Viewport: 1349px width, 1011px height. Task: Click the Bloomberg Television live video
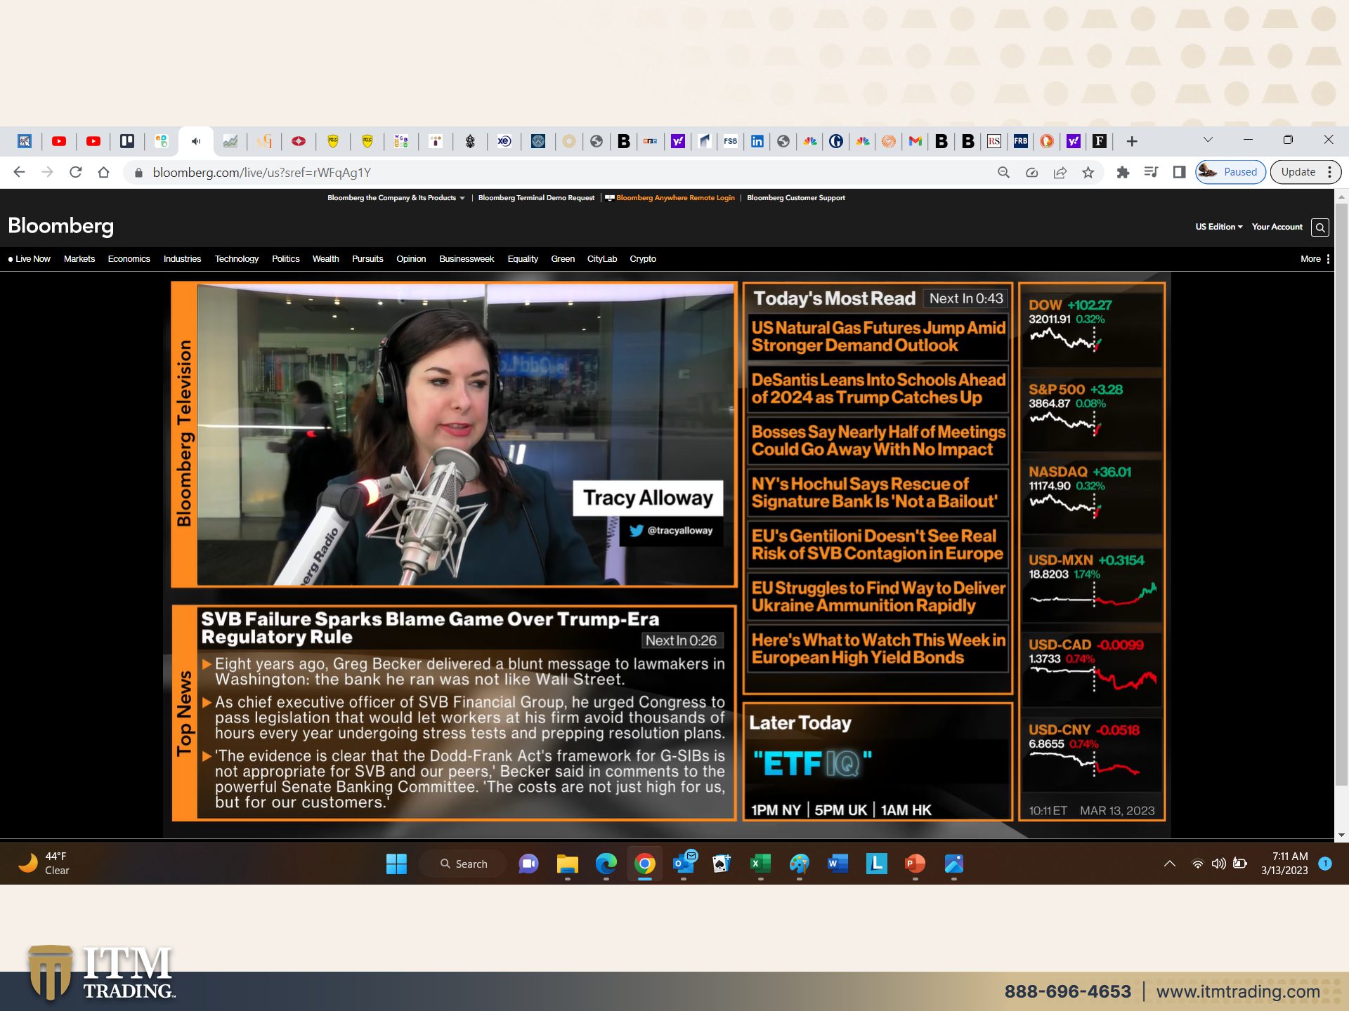[x=466, y=435]
